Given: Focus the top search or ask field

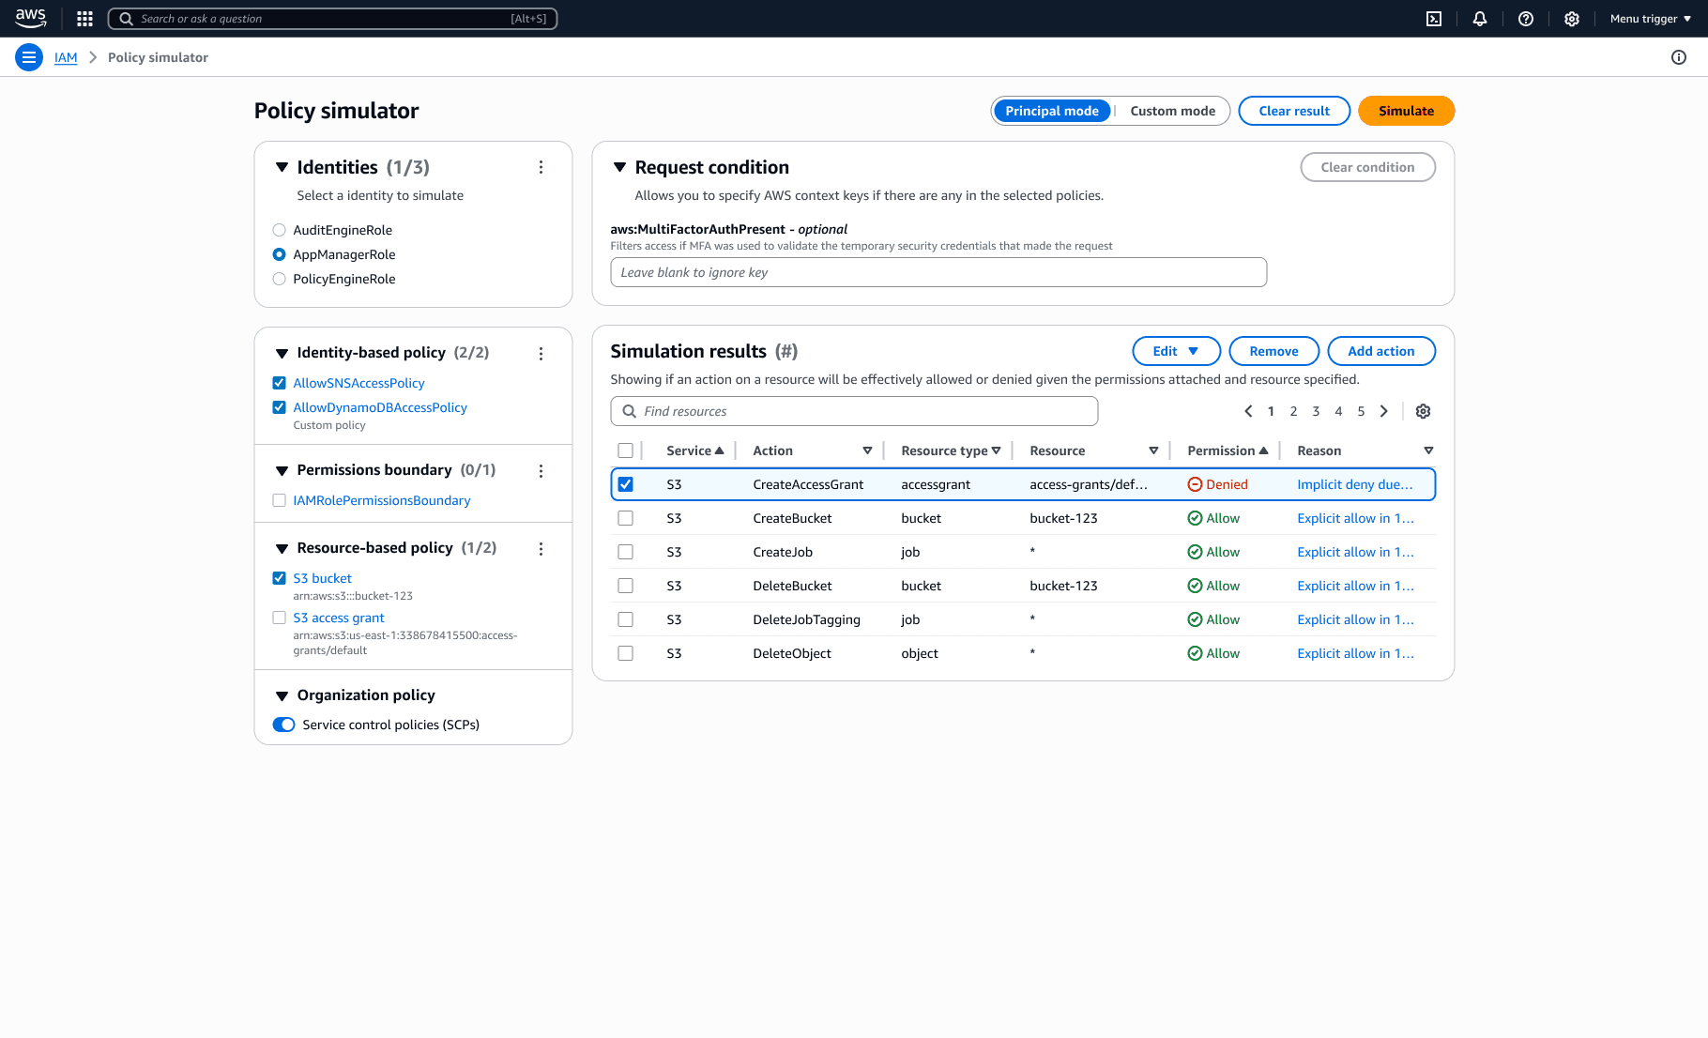Looking at the screenshot, I should (332, 19).
